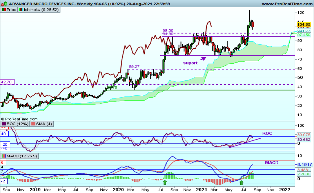This screenshot has height=193, width=314.
Task: Click the green 2.7036 histogram value label
Action: pos(304,174)
